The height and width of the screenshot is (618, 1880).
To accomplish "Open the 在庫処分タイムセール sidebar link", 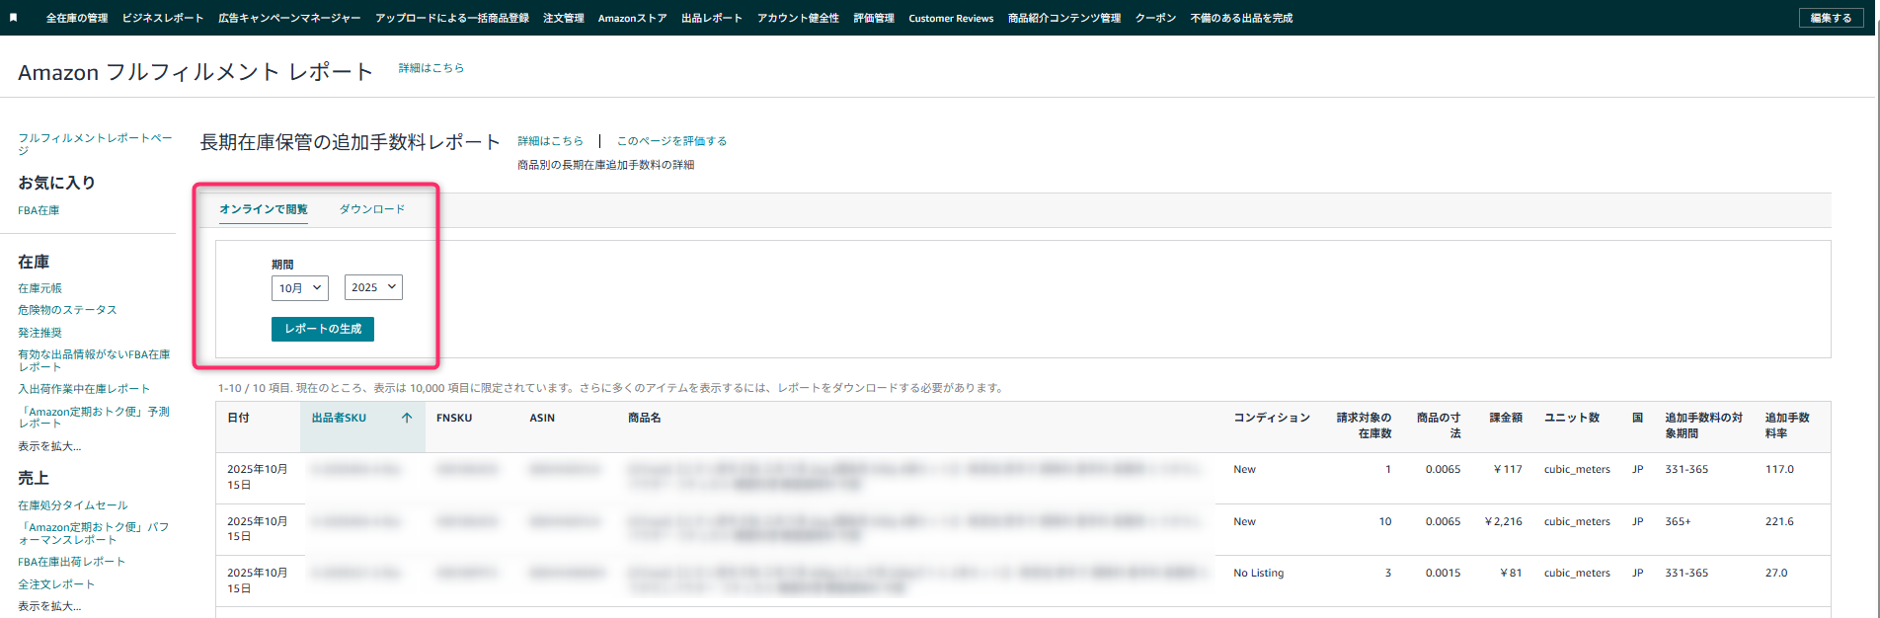I will click(x=73, y=505).
